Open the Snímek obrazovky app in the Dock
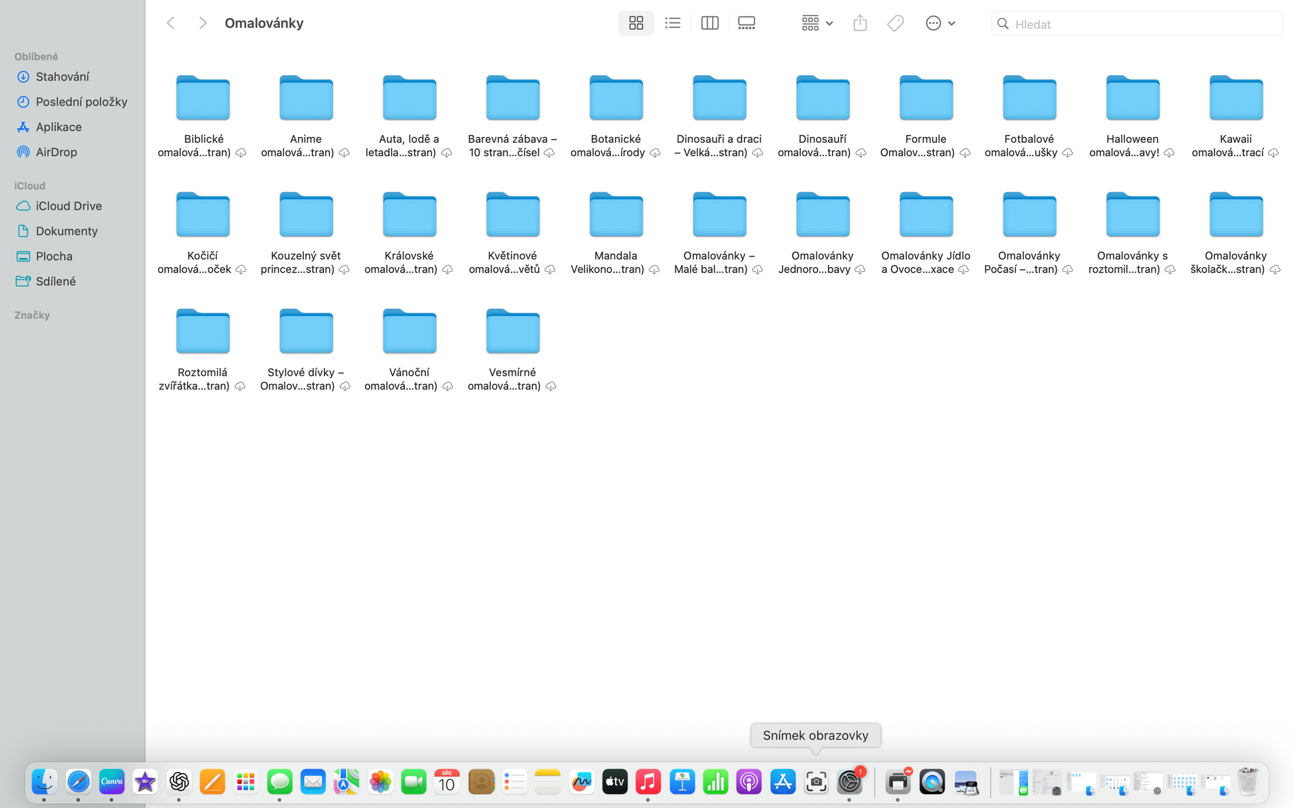 click(816, 782)
